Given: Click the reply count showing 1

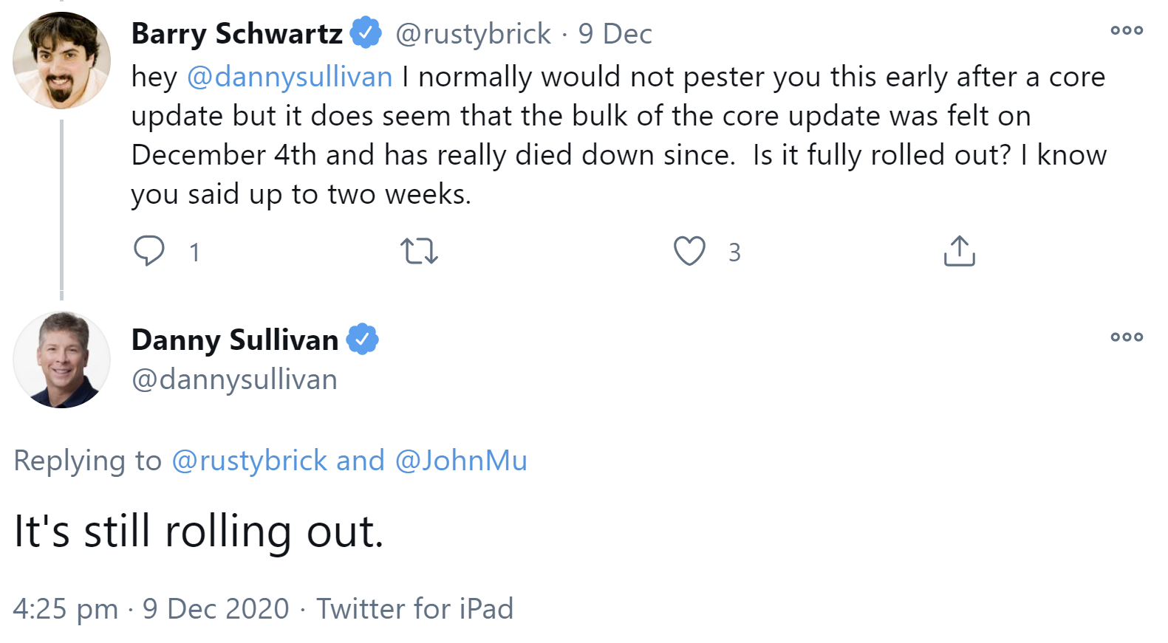Looking at the screenshot, I should 194,252.
